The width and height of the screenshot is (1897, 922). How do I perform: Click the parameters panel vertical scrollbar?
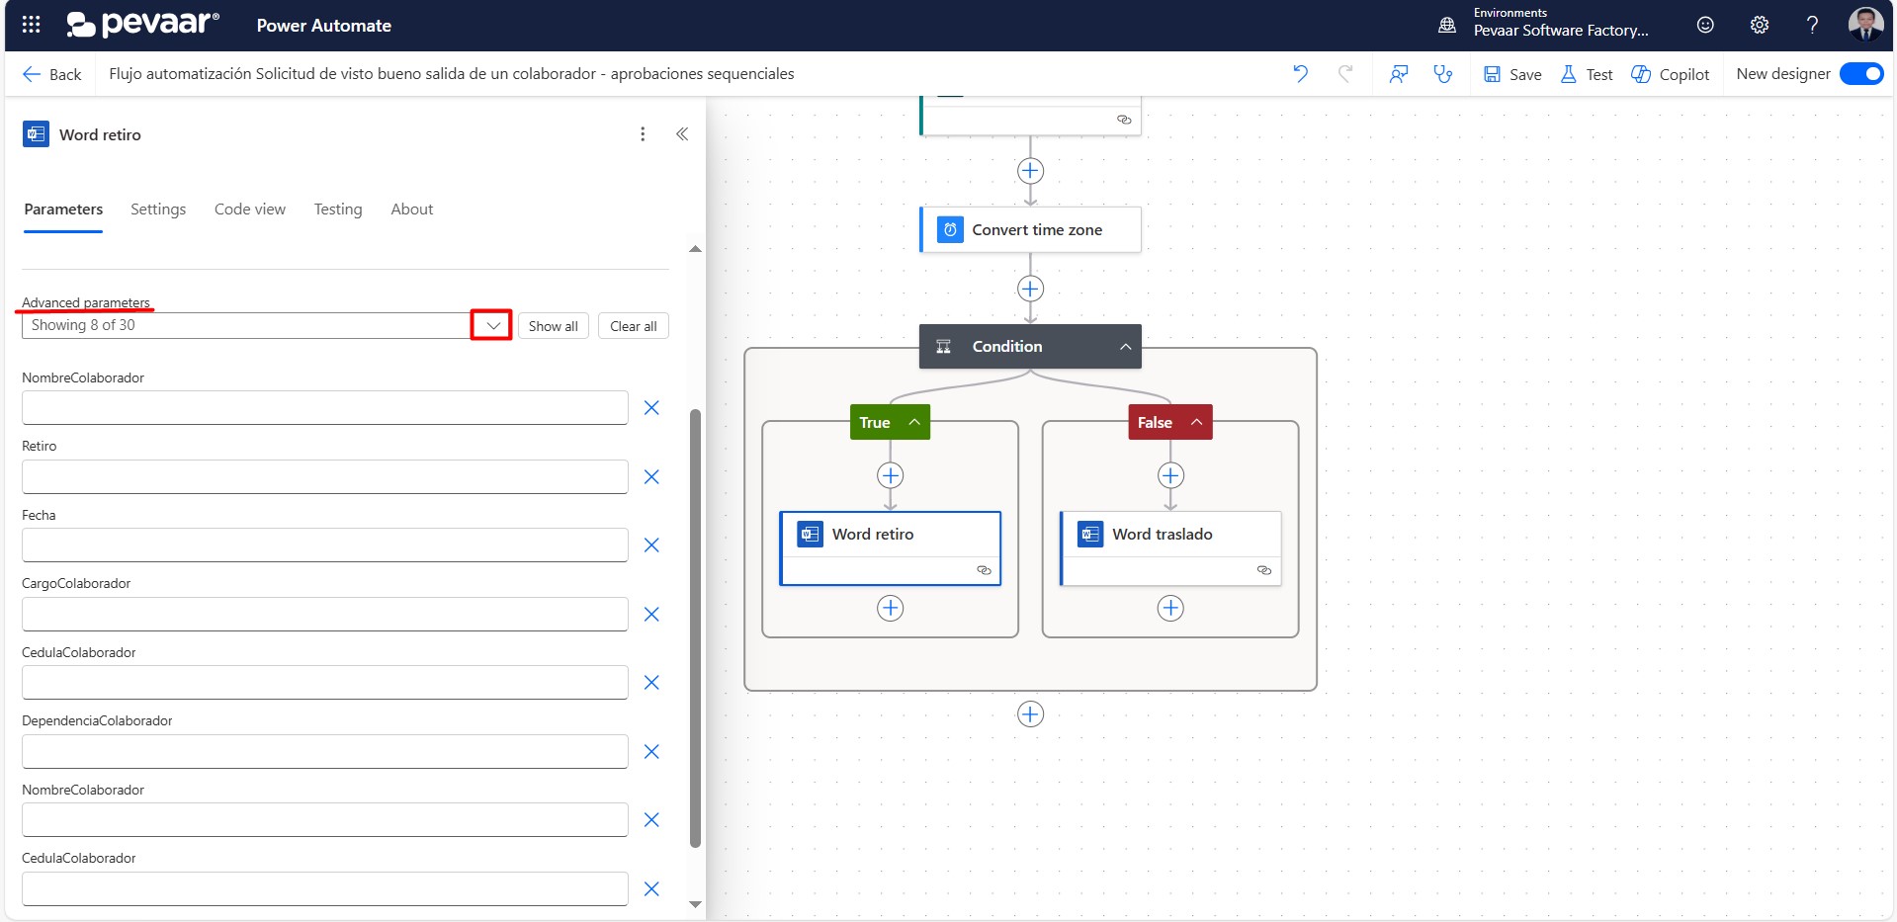point(695,628)
